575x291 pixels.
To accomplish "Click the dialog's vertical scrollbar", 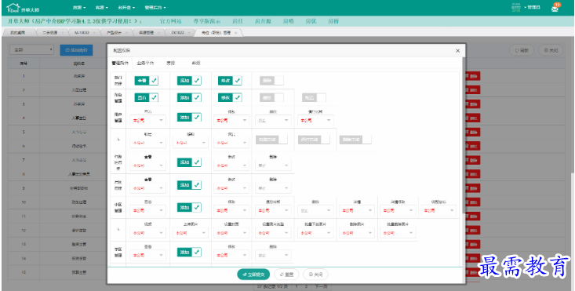I will point(463,136).
